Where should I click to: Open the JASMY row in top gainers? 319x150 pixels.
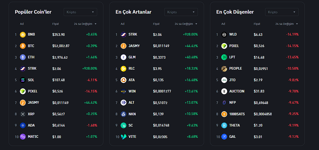pos(156,46)
